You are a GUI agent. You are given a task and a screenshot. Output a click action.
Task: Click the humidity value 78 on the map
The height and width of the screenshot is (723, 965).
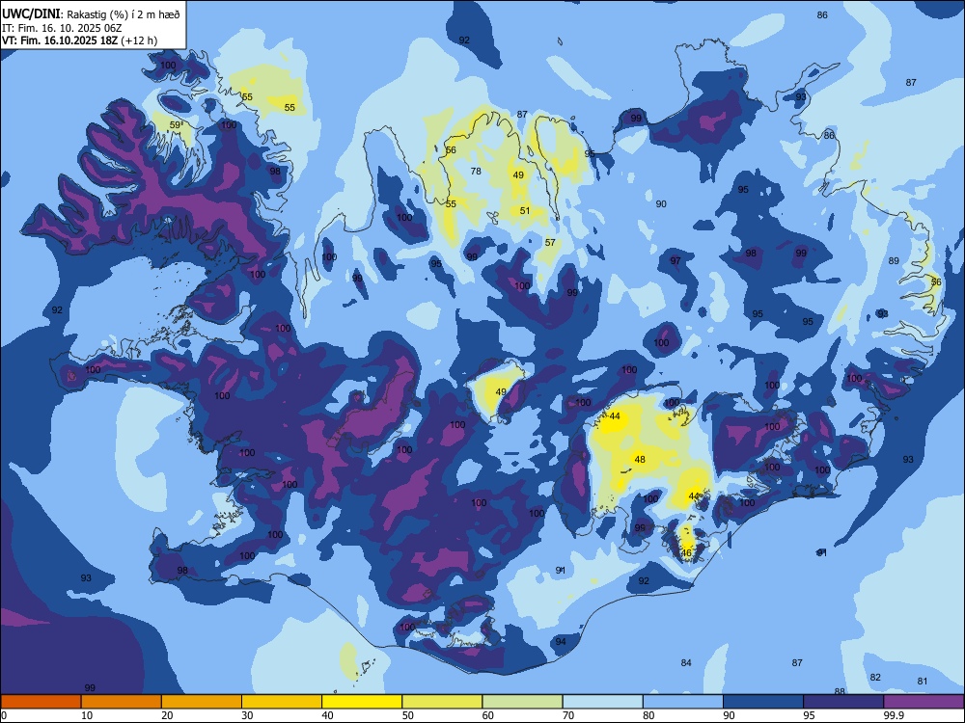coord(476,171)
